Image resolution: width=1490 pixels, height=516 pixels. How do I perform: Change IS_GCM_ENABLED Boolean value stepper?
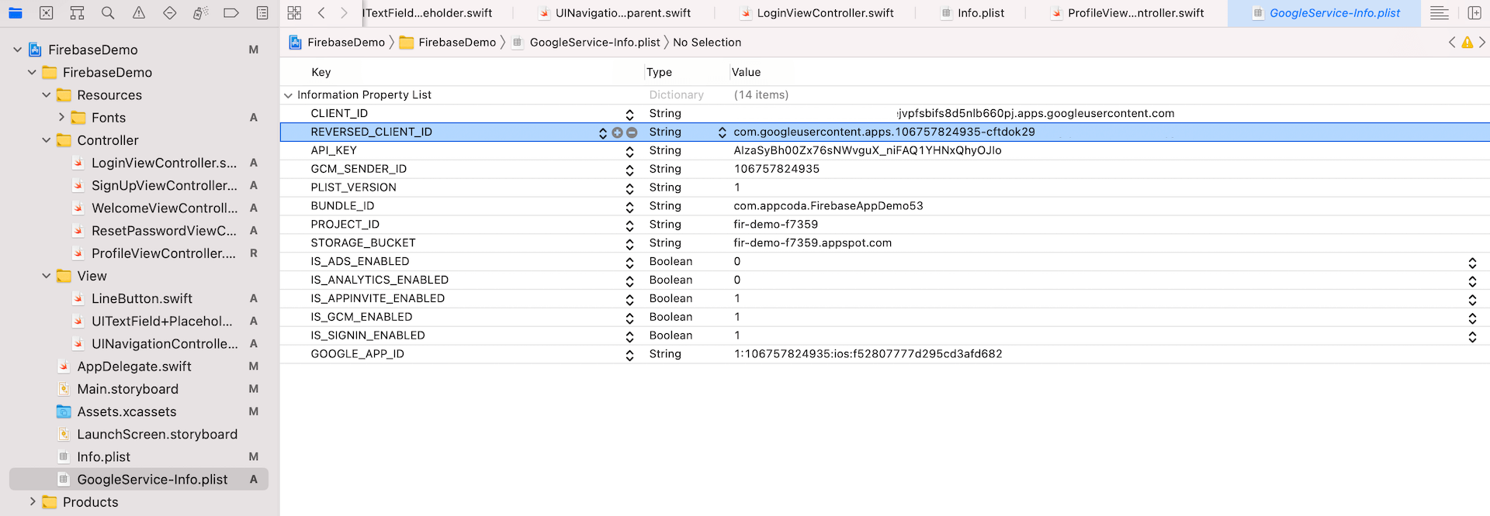point(1472,318)
